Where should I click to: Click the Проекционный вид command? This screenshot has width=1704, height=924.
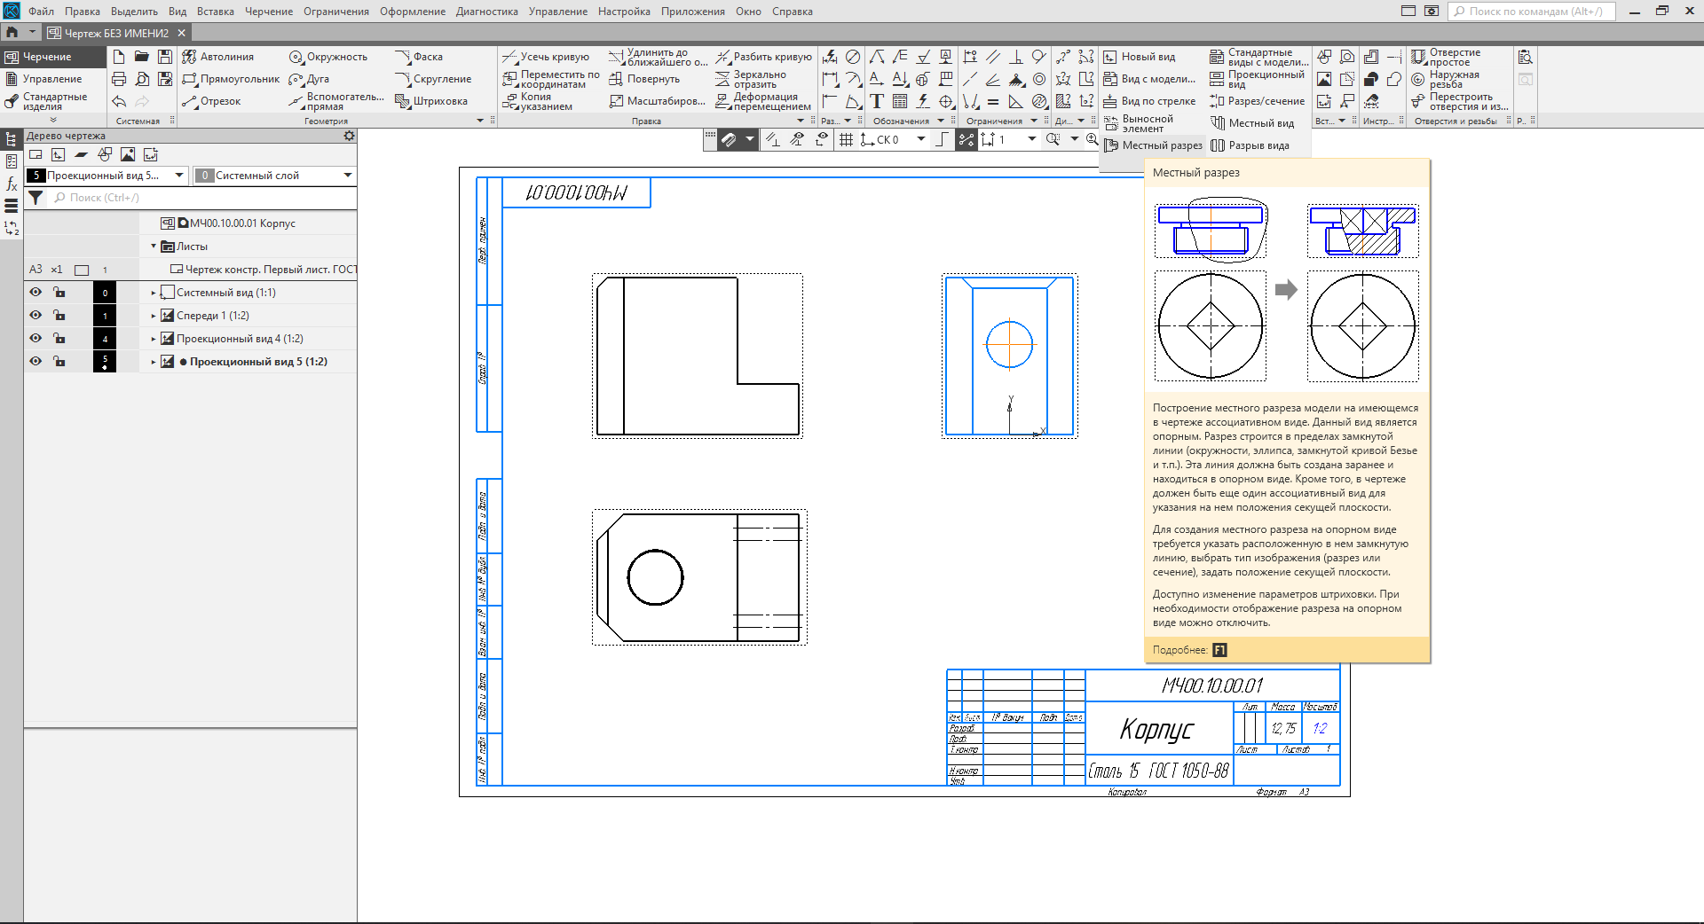(x=1257, y=79)
